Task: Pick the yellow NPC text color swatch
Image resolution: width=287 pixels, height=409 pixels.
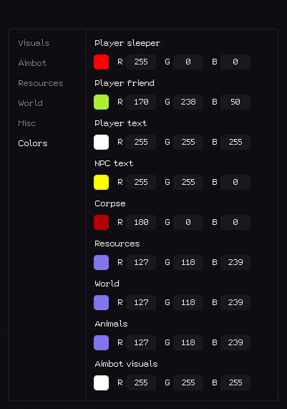Action: (101, 182)
